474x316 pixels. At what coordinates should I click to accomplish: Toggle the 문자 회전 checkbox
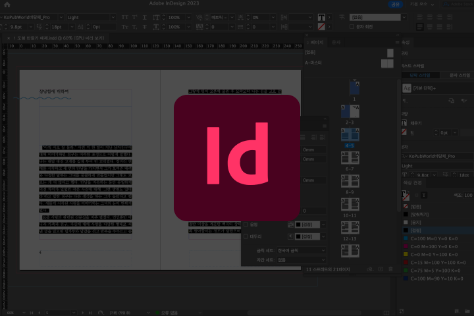tap(352, 26)
